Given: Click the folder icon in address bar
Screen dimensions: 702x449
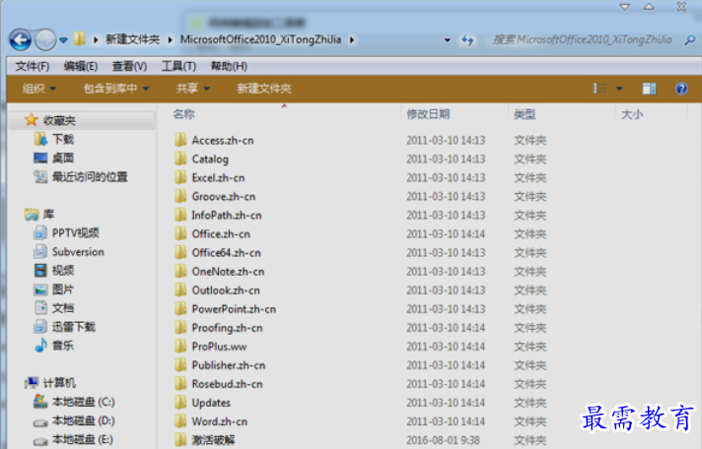Looking at the screenshot, I should click(x=79, y=39).
